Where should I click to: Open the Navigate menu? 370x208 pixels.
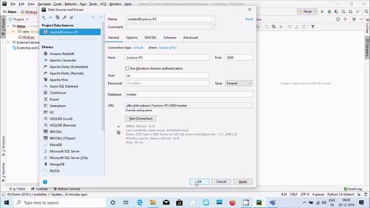(44, 4)
